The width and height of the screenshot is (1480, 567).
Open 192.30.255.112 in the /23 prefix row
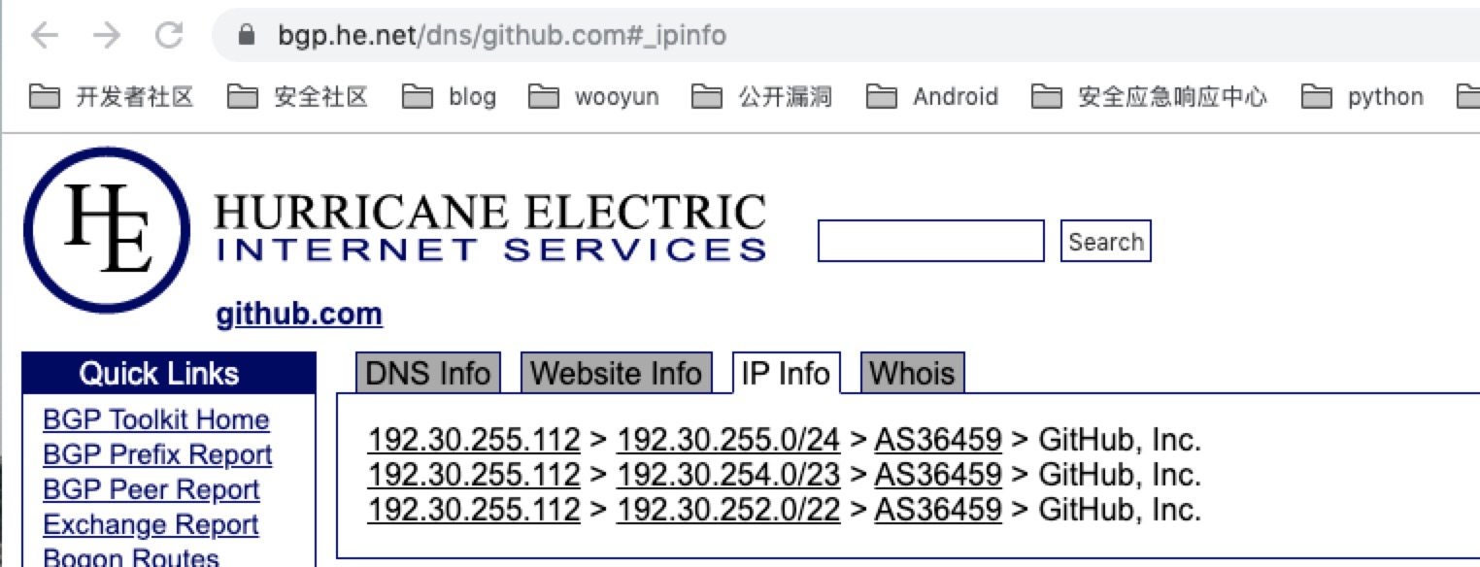pyautogui.click(x=474, y=474)
